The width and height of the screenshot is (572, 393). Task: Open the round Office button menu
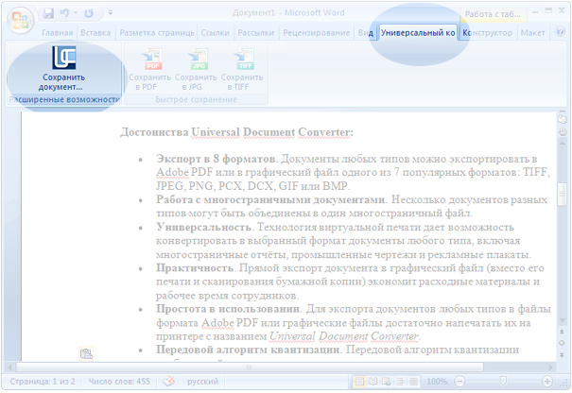pos(20,19)
